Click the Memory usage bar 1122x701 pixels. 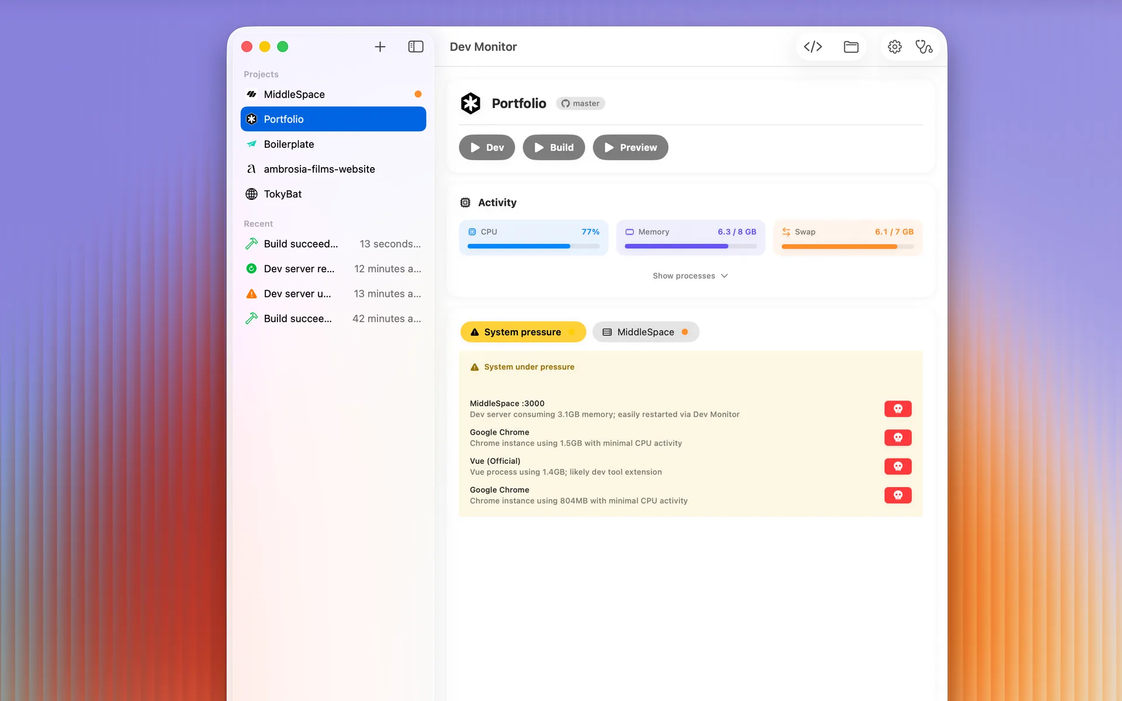[691, 247]
